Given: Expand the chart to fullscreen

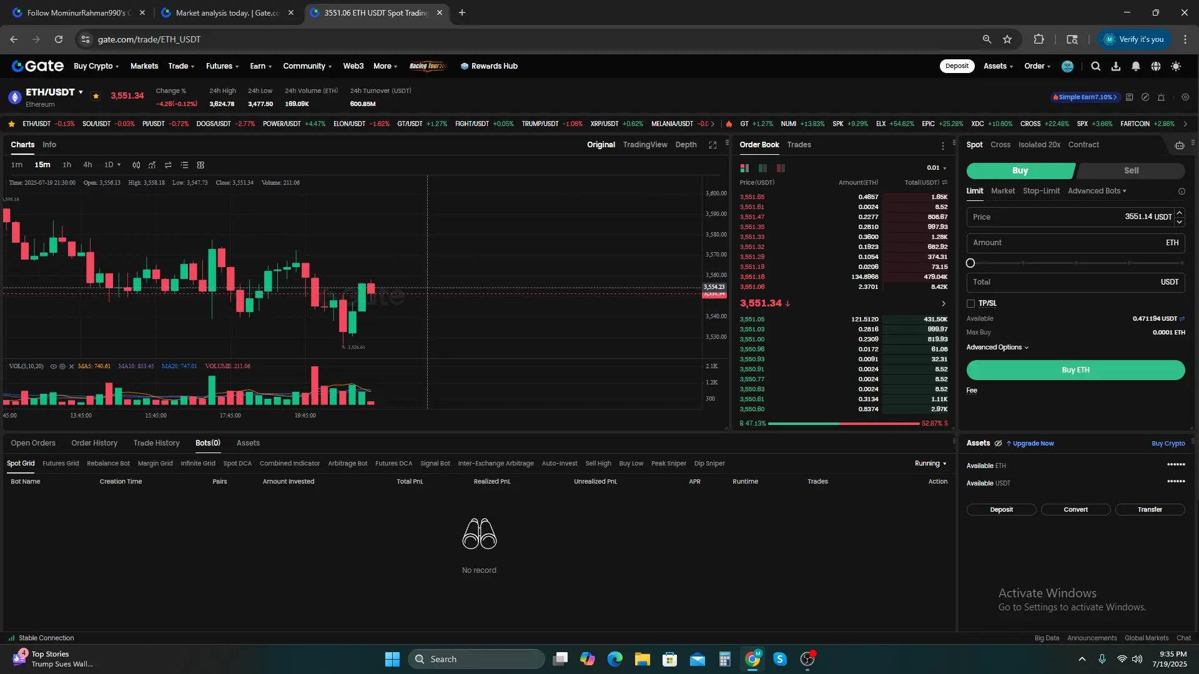Looking at the screenshot, I should coord(713,145).
